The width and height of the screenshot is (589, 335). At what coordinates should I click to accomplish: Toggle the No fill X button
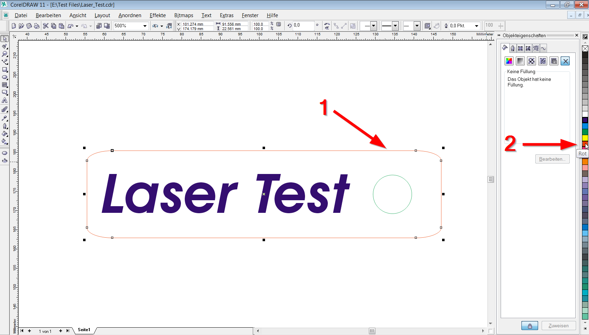click(565, 61)
